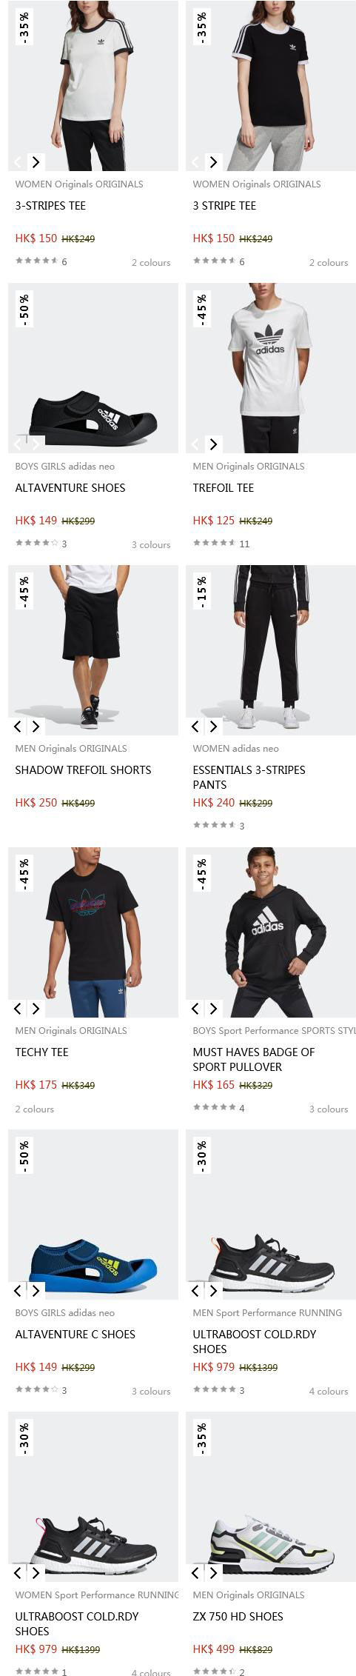Screen dimensions: 356x1676
Task: Show next image of white 3-Stripes Tee
Action: pos(36,161)
